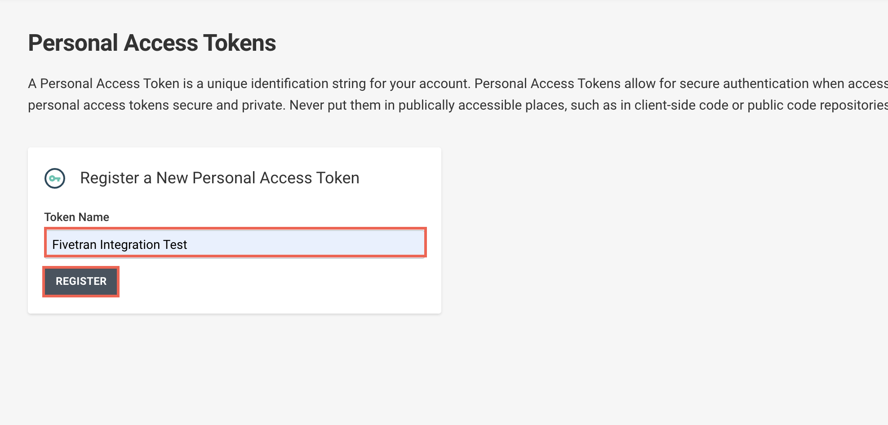The image size is (888, 425).
Task: Click the key icon in the card
Action: coord(55,178)
